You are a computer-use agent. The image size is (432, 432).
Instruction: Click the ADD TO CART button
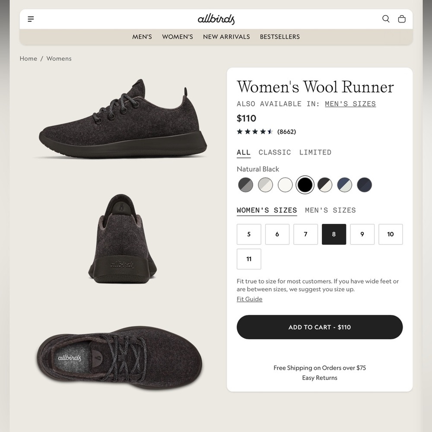click(320, 327)
